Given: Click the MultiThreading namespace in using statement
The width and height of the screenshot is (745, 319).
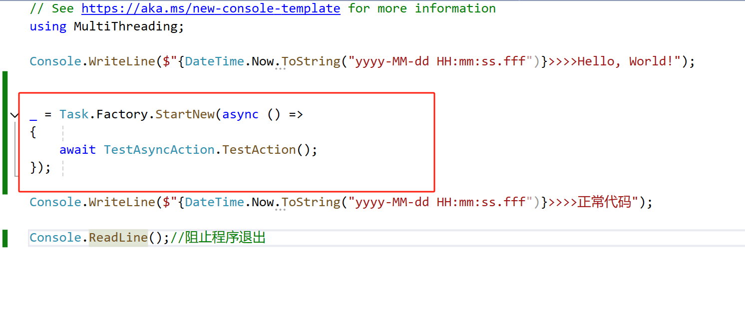Looking at the screenshot, I should click(125, 26).
